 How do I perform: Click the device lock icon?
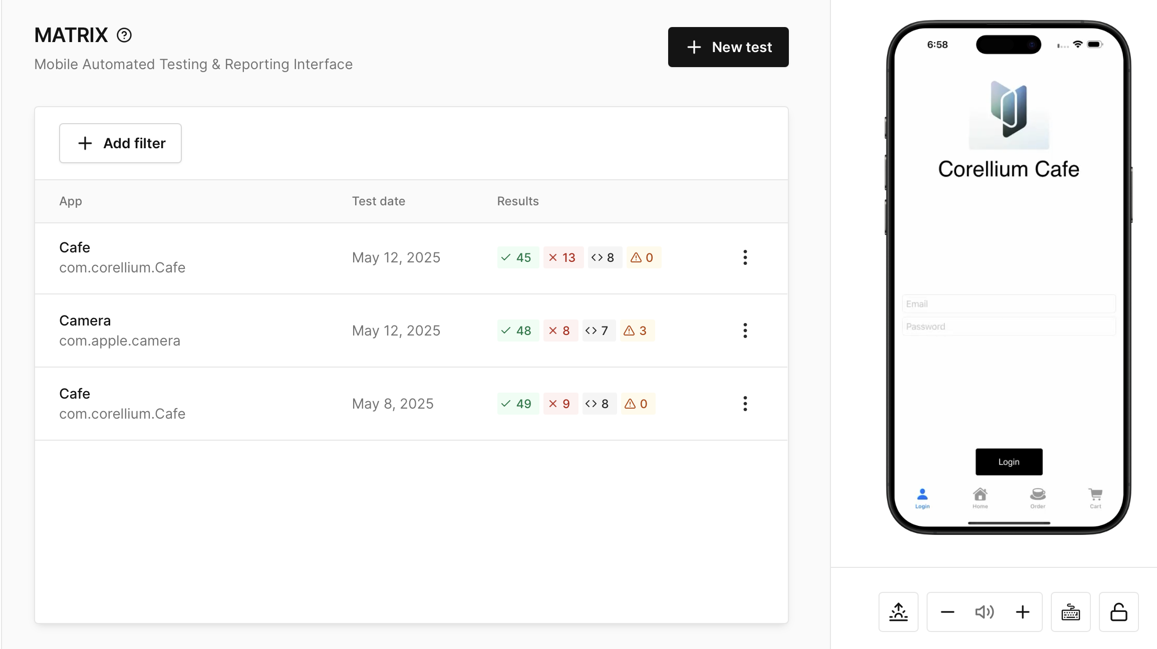(x=1119, y=612)
